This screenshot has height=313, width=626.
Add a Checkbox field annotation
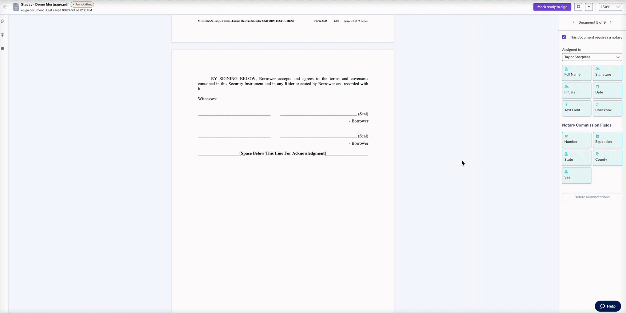607,108
